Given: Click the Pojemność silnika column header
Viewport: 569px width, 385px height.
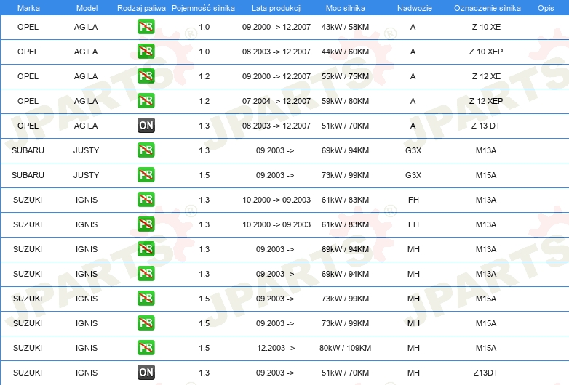Looking at the screenshot, I should pos(203,8).
